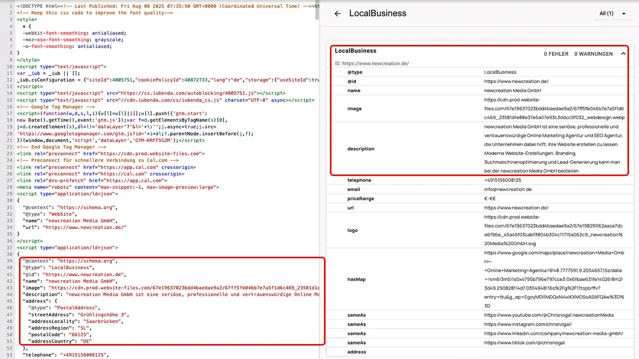Click the +4915156008125 value in results table

pyautogui.click(x=503, y=180)
